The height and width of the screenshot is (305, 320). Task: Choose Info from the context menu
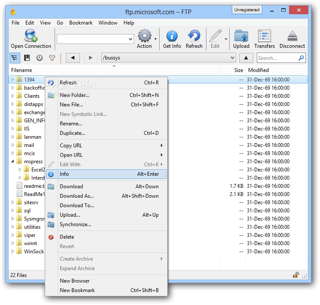106,174
